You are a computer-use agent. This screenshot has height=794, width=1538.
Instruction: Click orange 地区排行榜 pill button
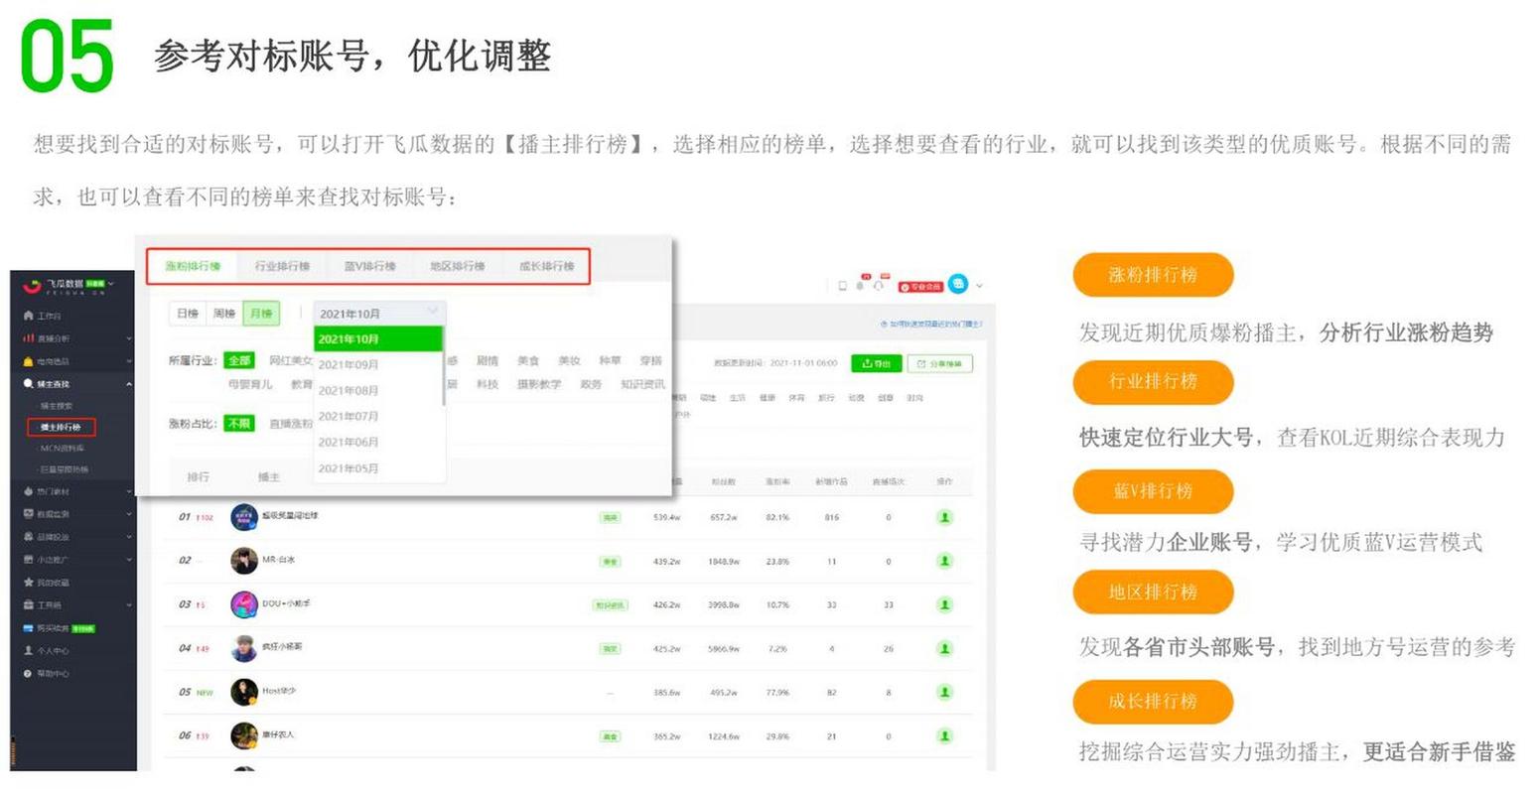[x=1153, y=593]
